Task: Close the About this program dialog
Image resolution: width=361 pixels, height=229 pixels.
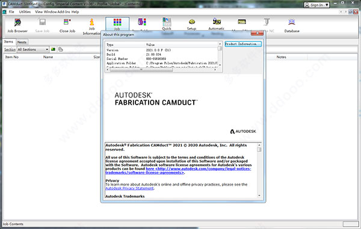Action: pos(257,33)
